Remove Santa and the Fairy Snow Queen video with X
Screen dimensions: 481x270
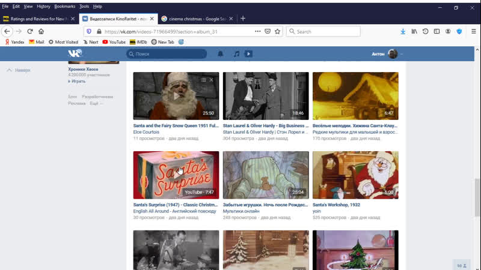click(212, 80)
